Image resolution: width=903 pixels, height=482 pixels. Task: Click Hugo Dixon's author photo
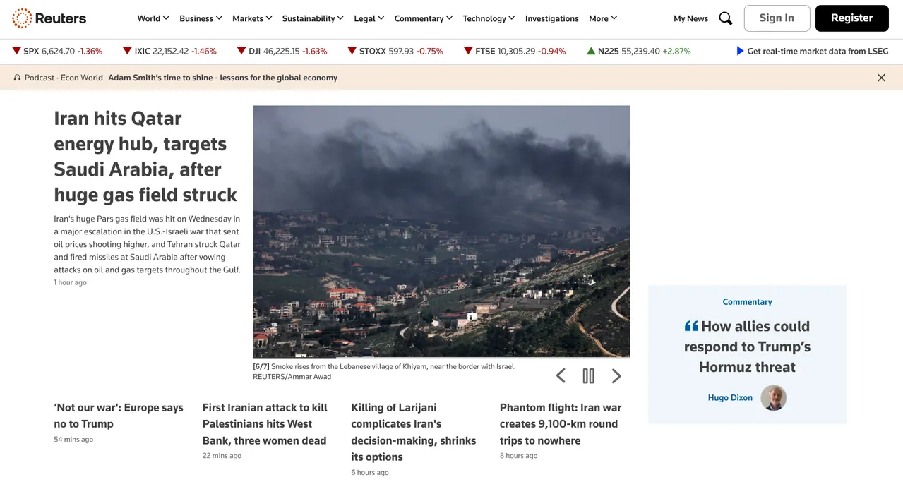pyautogui.click(x=773, y=398)
